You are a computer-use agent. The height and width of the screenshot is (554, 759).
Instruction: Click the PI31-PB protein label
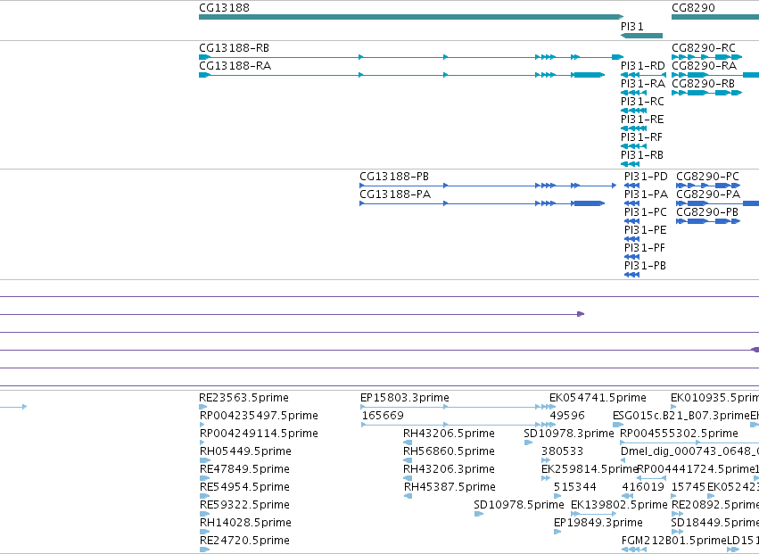tap(645, 266)
